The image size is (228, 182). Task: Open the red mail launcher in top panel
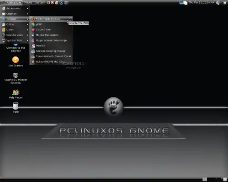(x=52, y=2)
